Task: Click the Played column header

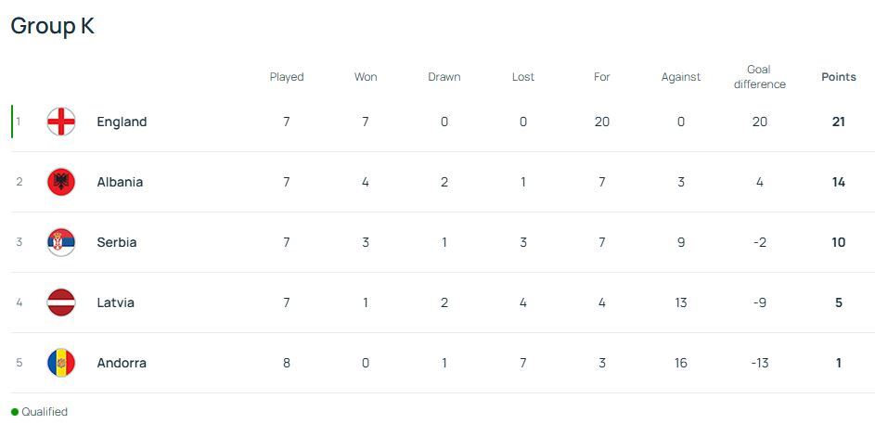Action: click(287, 77)
